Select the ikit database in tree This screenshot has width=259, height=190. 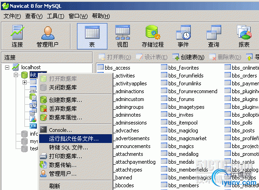click(x=34, y=75)
